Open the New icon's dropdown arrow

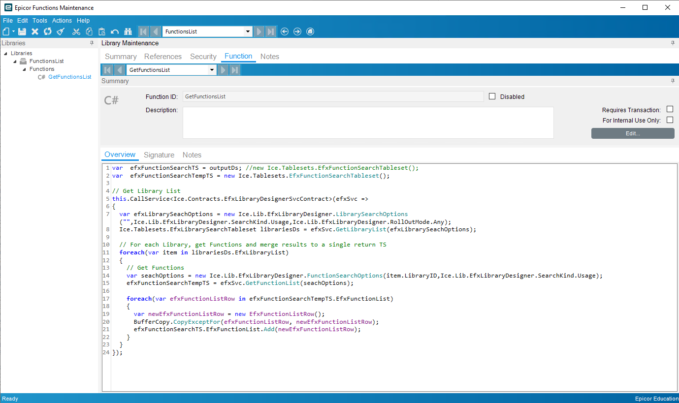[13, 31]
